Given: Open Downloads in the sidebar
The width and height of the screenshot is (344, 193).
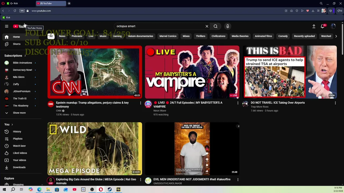Looking at the screenshot, I should tap(21, 167).
